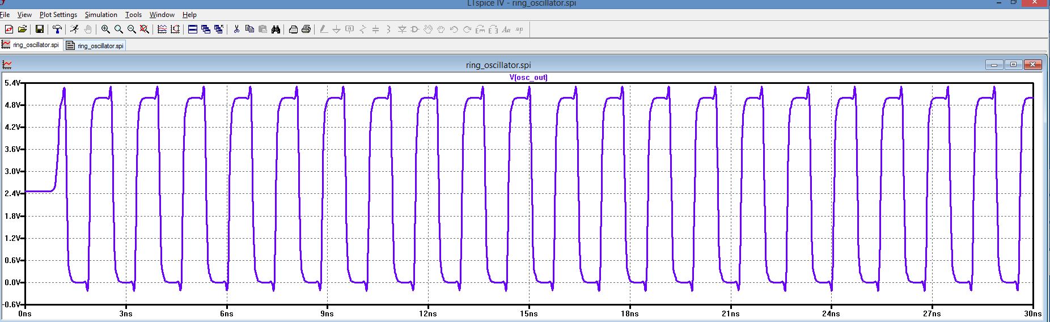Run the simulation with the running man icon
The width and height of the screenshot is (1050, 322).
(74, 29)
